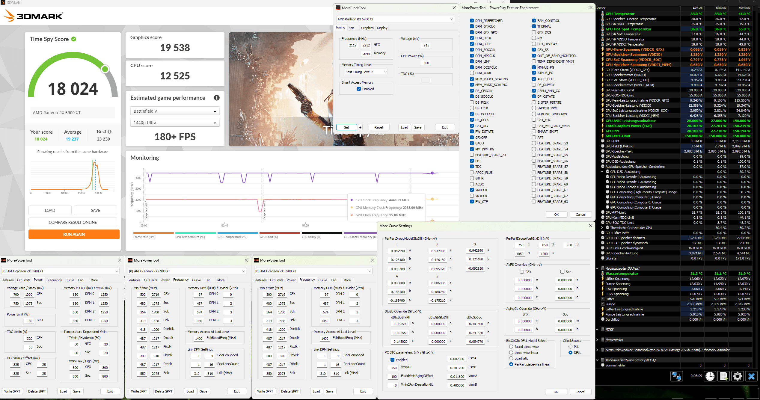Click the fan icon of Lüfter RPM row

click(603, 299)
